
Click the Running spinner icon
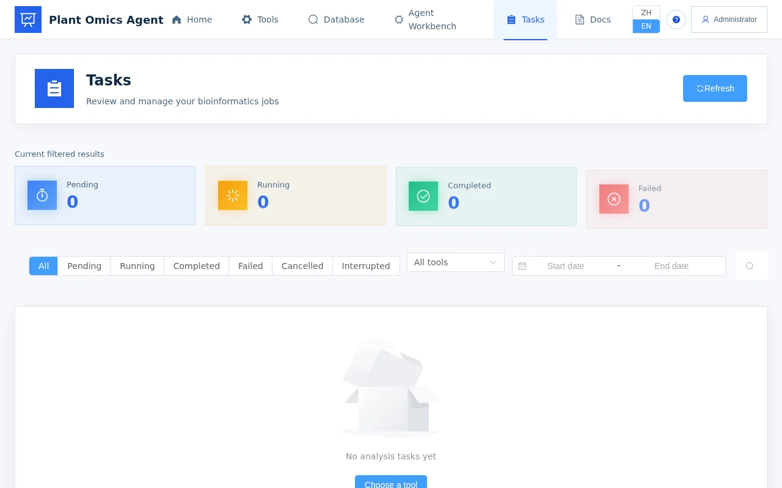233,195
